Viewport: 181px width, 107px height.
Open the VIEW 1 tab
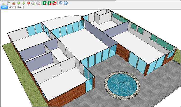[x=12, y=7]
